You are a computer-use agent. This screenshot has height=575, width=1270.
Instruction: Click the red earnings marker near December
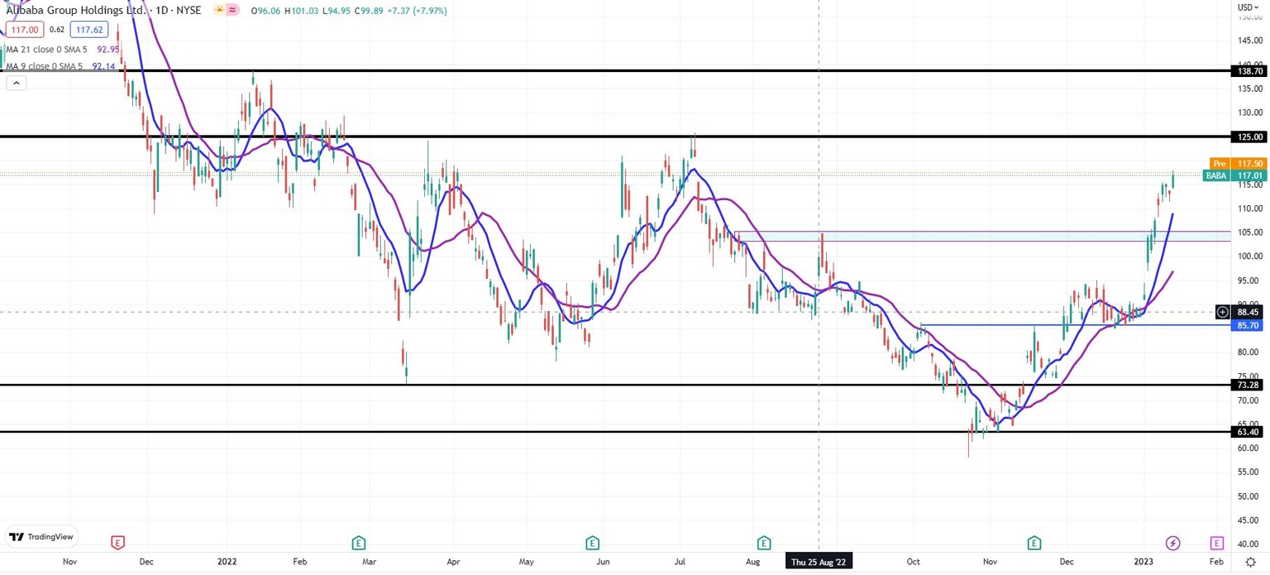point(118,543)
